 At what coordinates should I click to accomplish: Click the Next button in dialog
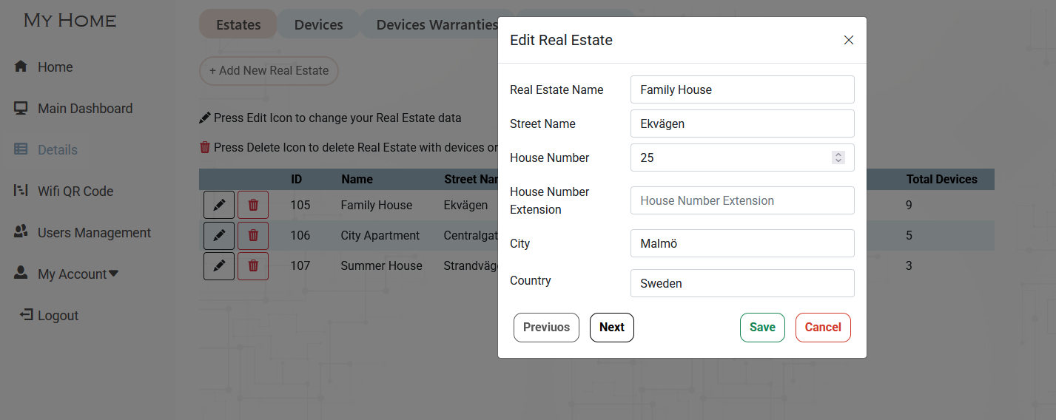tap(612, 328)
